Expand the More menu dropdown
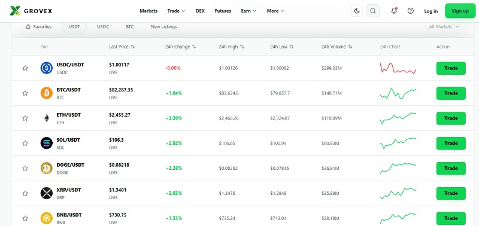This screenshot has width=479, height=226. click(x=275, y=11)
